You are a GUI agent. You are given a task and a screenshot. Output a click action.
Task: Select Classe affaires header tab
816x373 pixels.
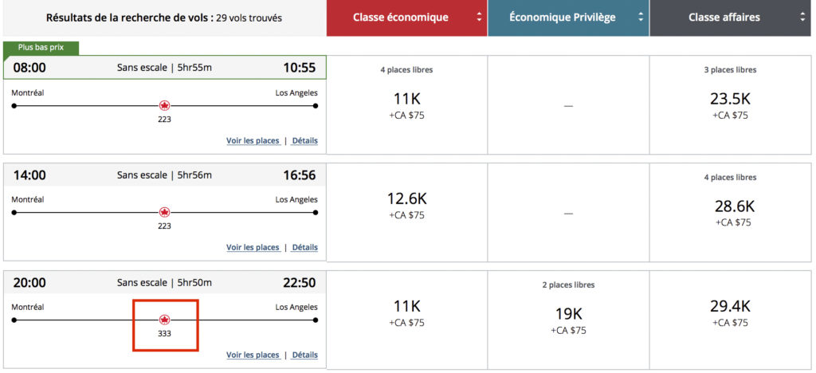click(x=724, y=18)
